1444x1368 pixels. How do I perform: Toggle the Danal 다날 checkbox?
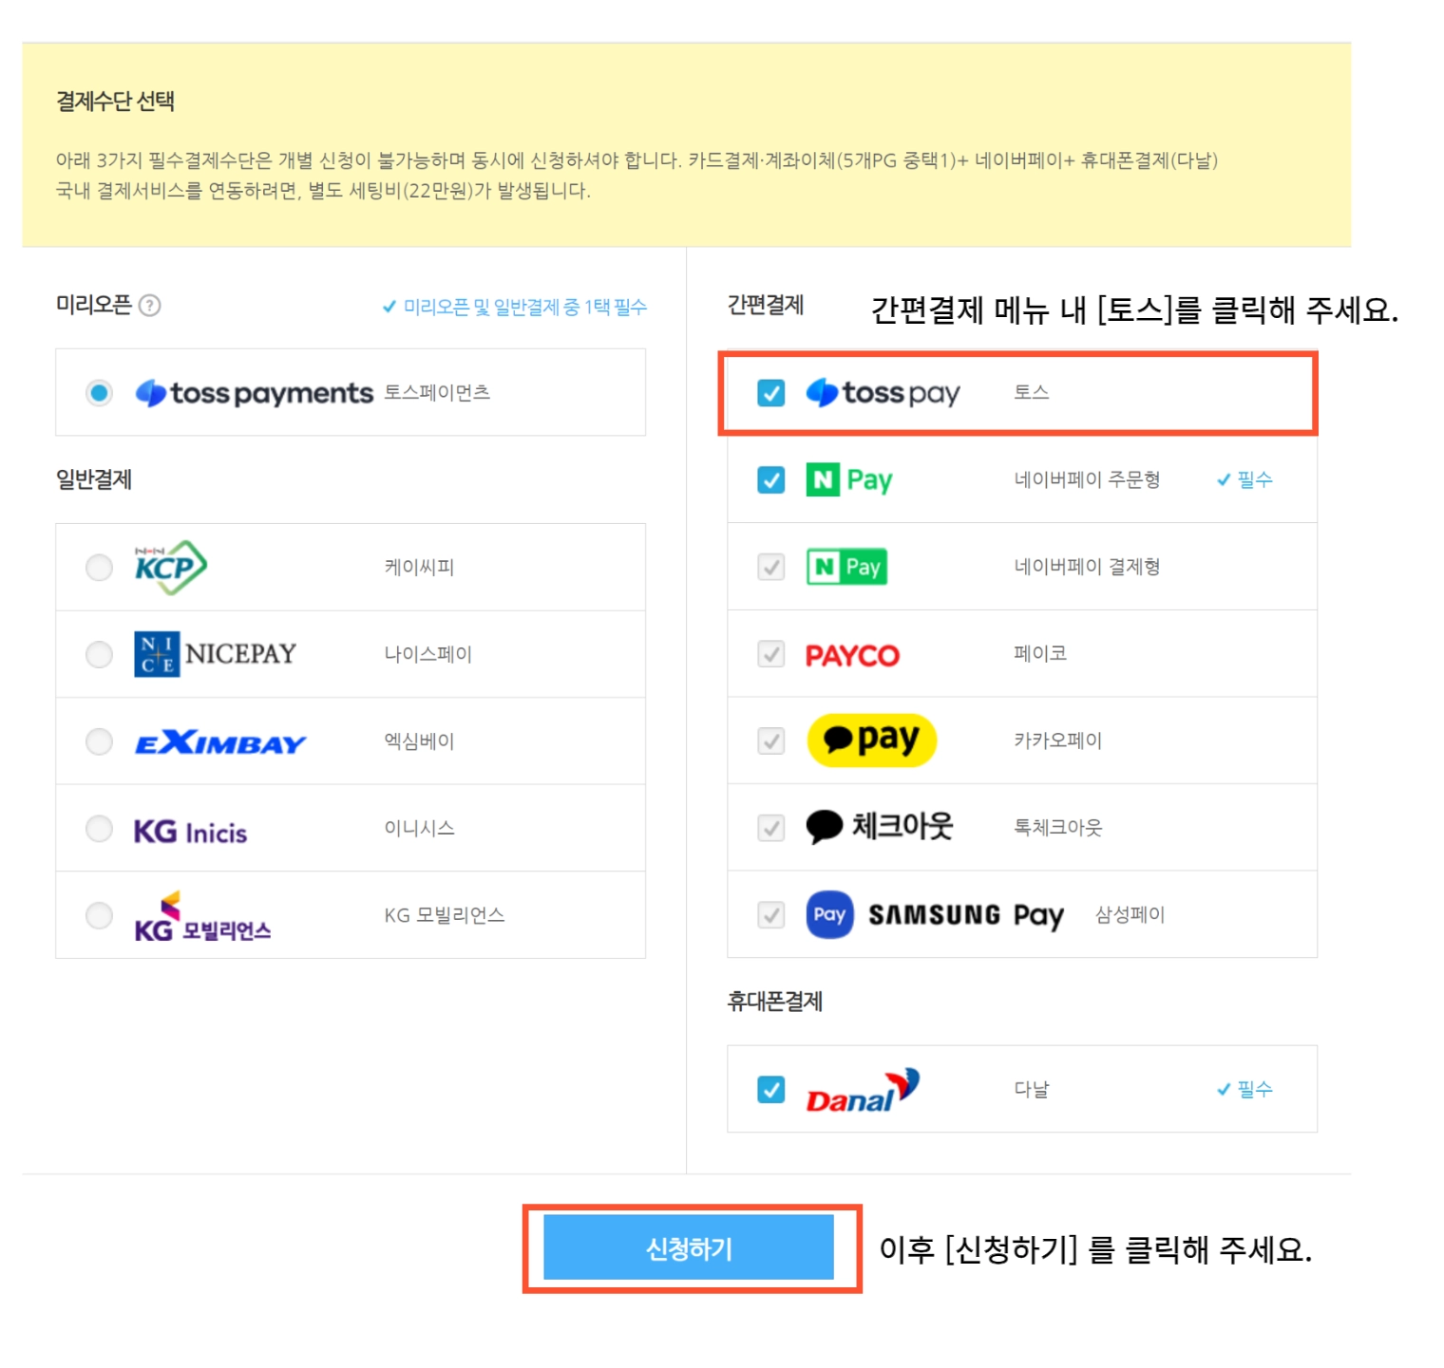pos(770,1090)
